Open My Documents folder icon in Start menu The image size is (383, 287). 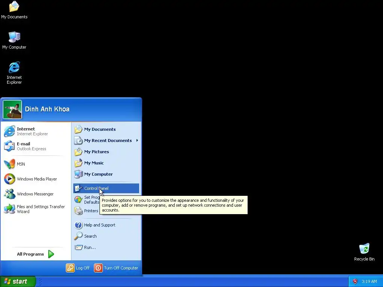click(x=79, y=129)
